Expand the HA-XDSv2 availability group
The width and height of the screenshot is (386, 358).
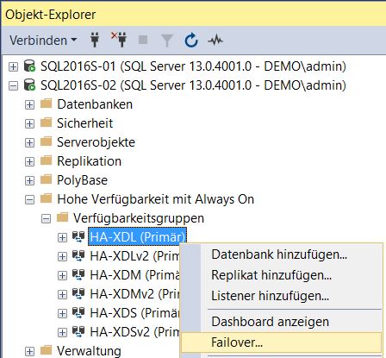[x=62, y=332]
